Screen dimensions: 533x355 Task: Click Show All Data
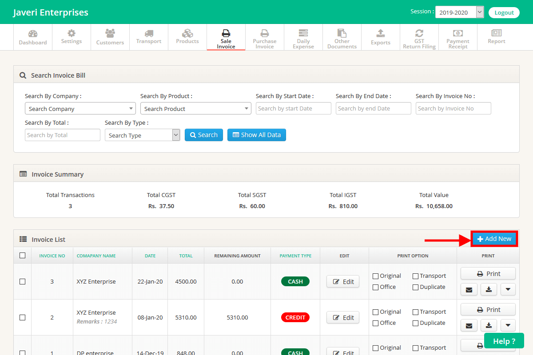(x=256, y=135)
